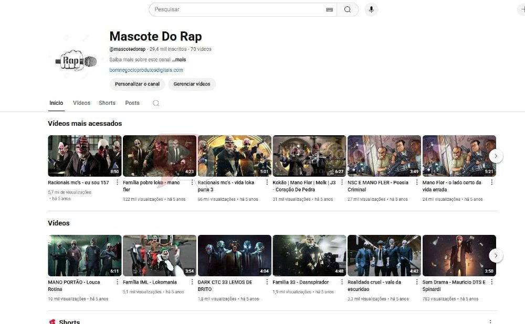
Task: Open video title MANO PORTÃO - Louca Rotina
Action: 74,286
